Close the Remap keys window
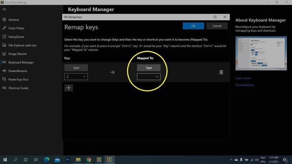The height and width of the screenshot is (164, 292). [225, 17]
